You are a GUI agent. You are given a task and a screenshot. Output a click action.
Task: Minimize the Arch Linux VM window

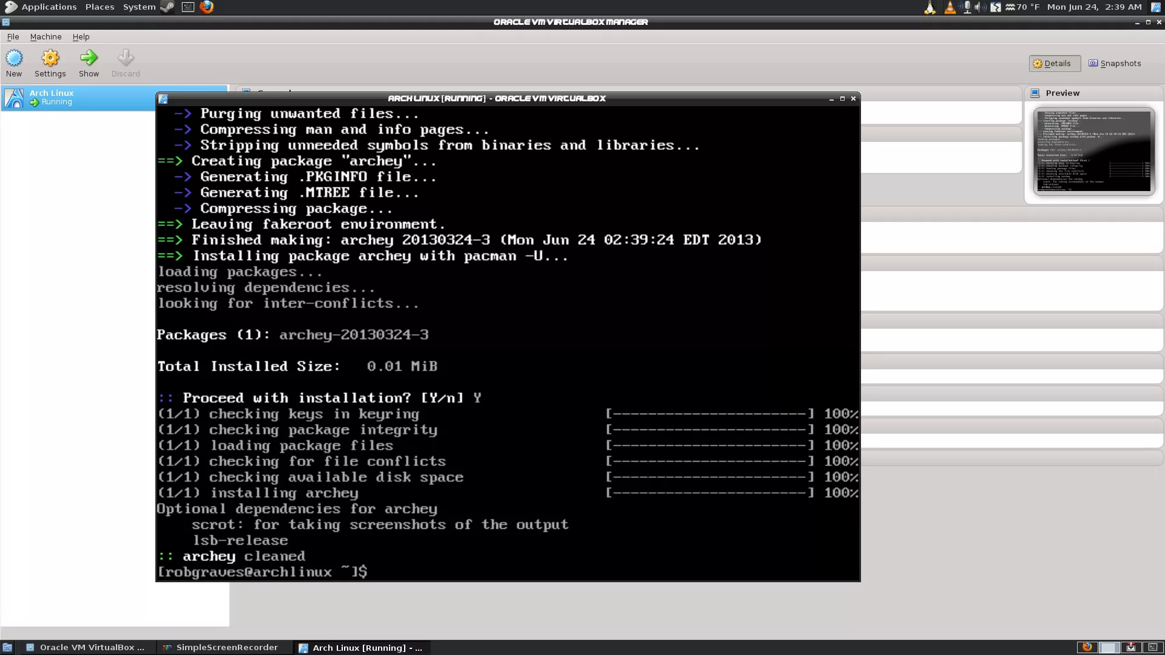[831, 98]
